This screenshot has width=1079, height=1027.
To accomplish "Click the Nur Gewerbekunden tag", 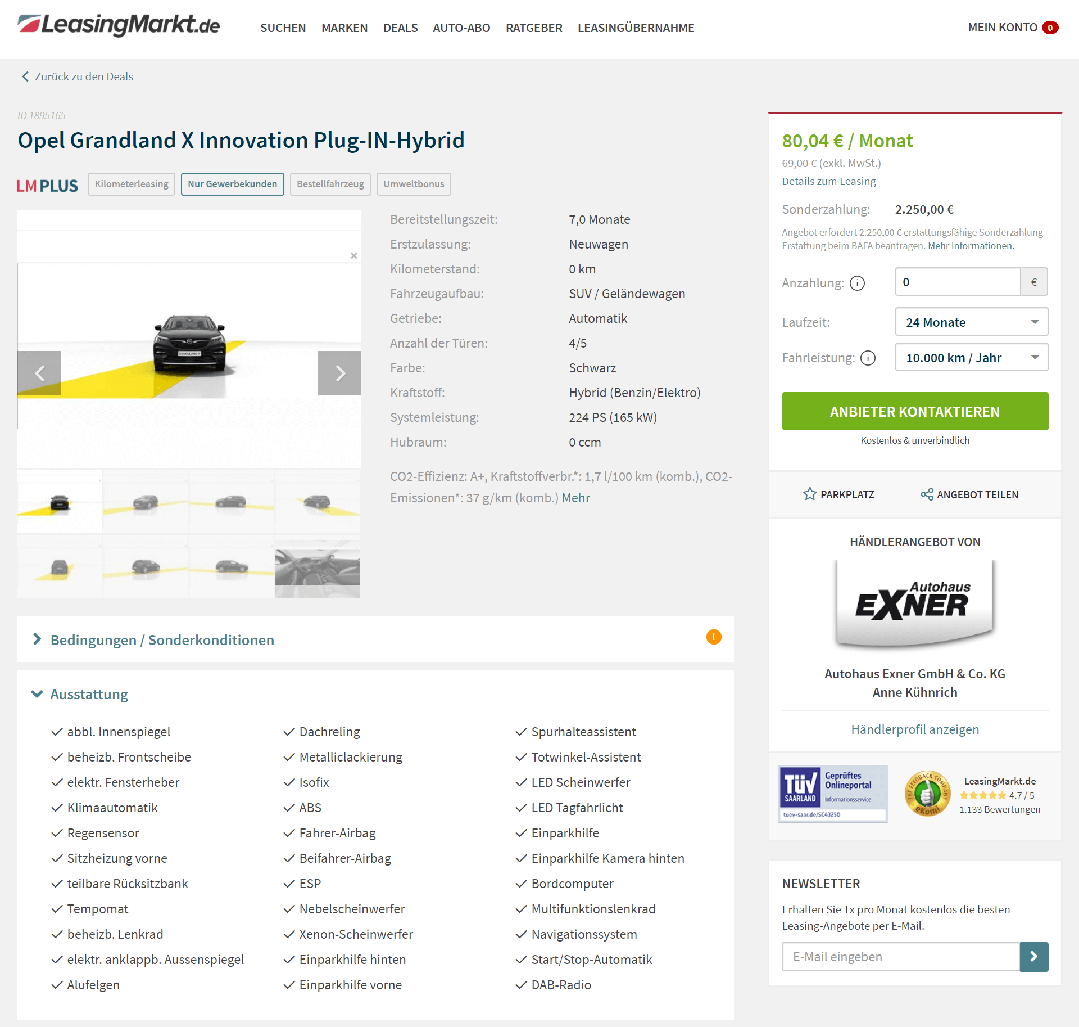I will coord(233,184).
